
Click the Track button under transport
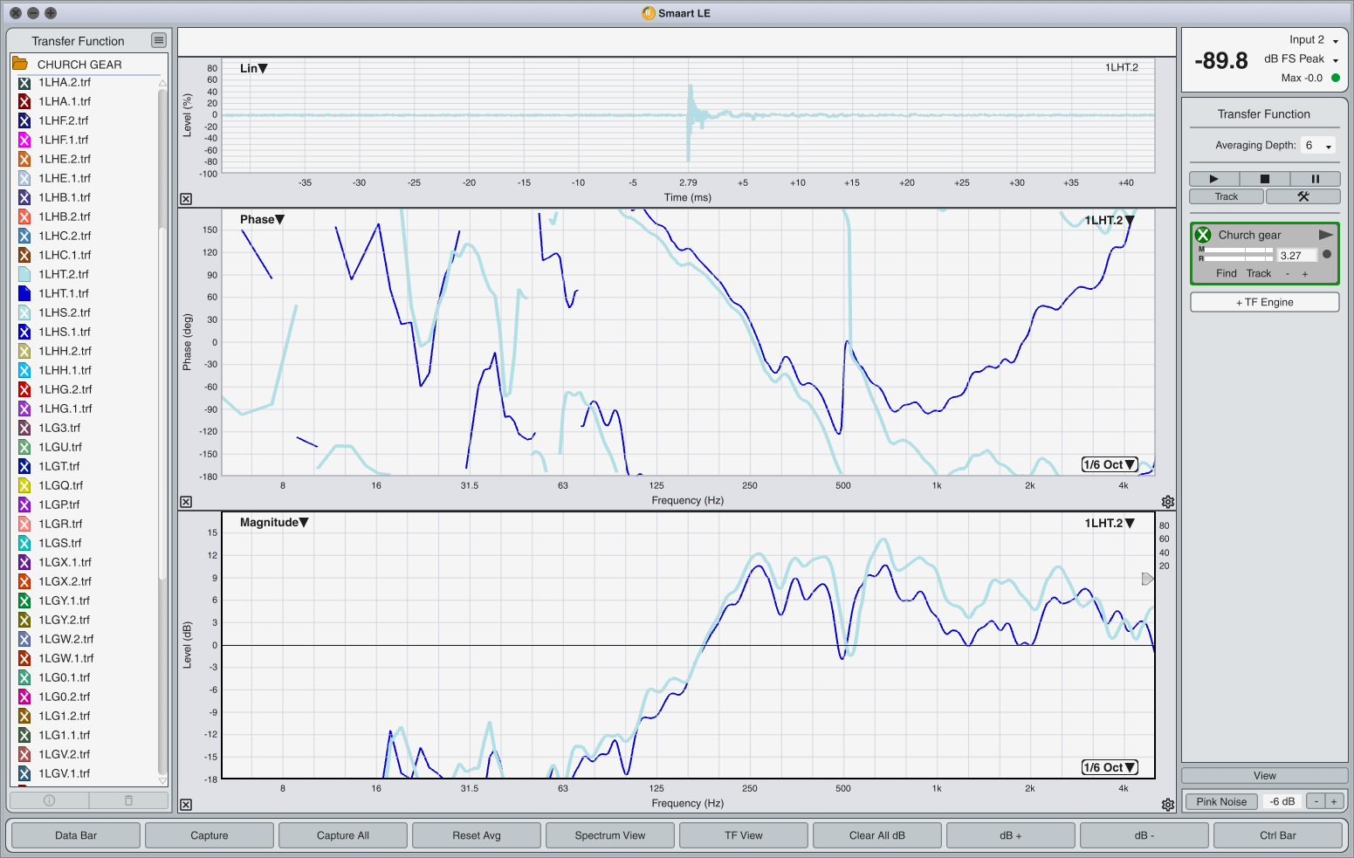[x=1227, y=196]
